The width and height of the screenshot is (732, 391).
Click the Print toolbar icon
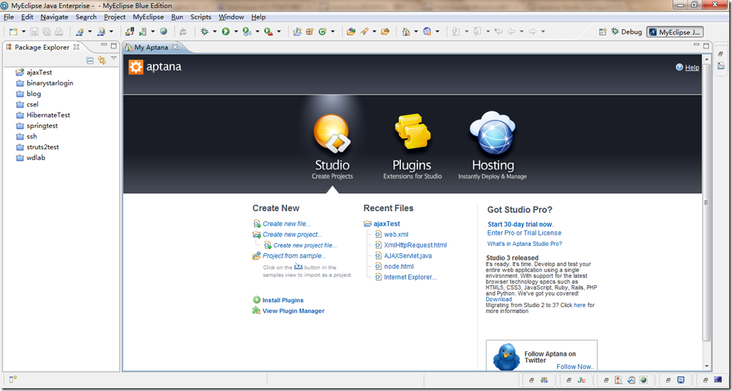click(59, 32)
